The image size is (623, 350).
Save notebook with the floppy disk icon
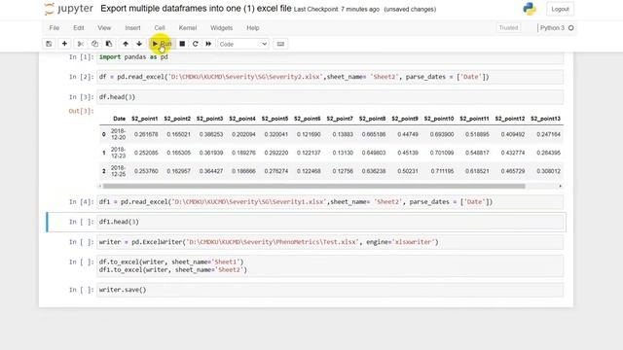tap(49, 44)
